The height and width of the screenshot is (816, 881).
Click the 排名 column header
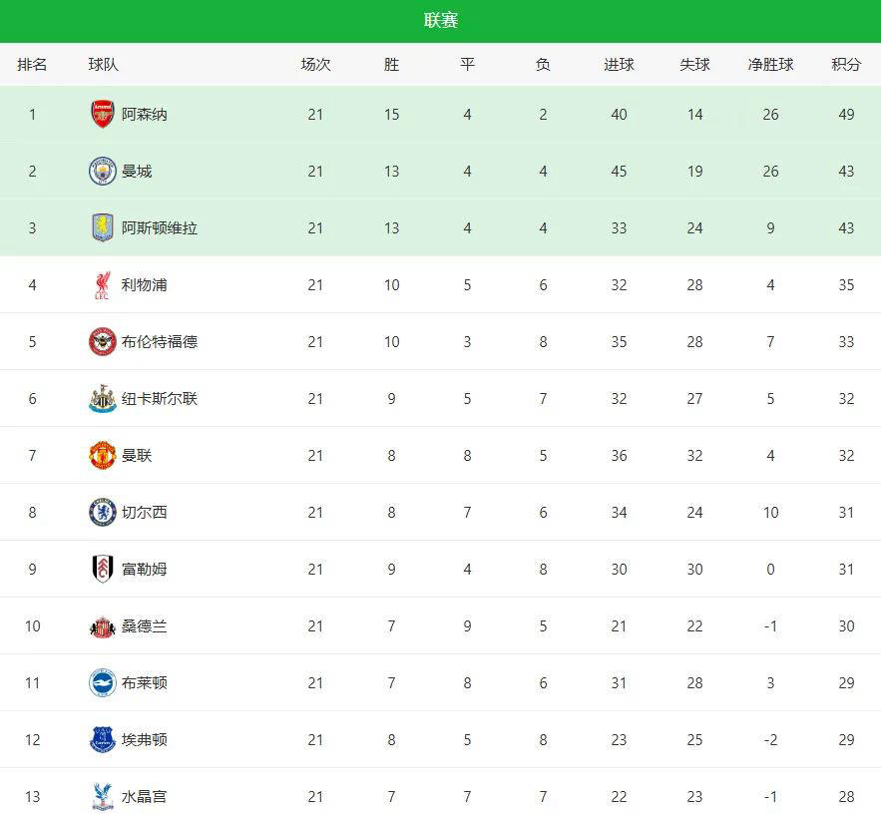32,65
